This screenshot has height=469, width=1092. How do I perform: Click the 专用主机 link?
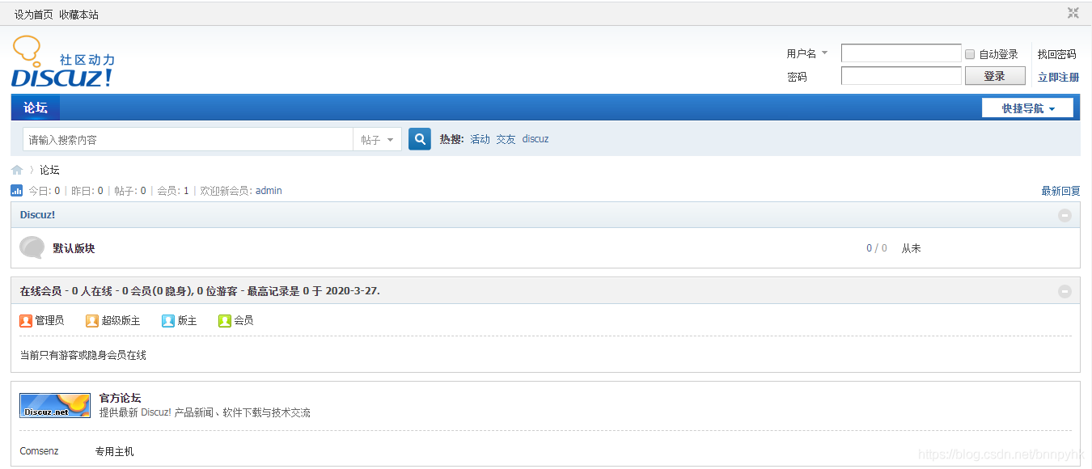click(x=114, y=451)
